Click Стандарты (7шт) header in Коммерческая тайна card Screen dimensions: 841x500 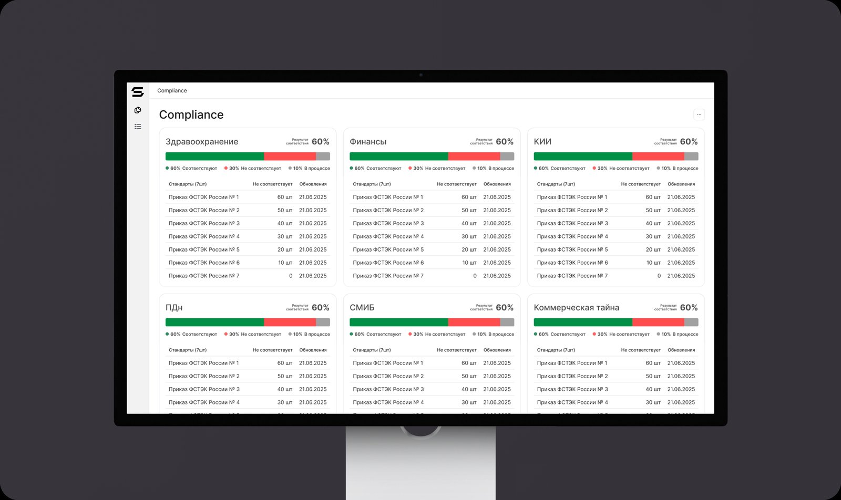point(556,350)
